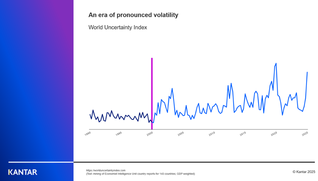This screenshot has width=318, height=181.
Task: Select the 2005 axis label
Action: tap(181, 133)
